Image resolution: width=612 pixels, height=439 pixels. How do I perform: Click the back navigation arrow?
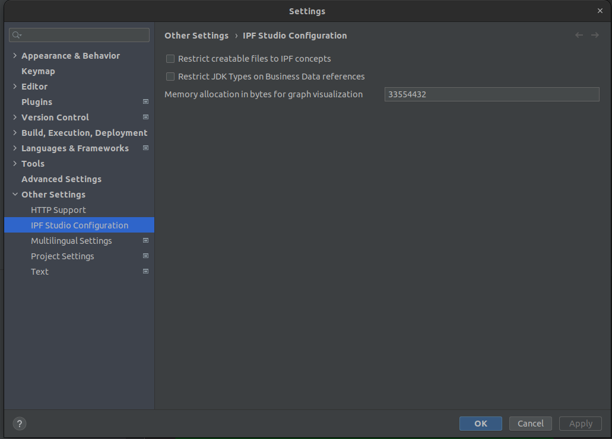[x=579, y=35]
